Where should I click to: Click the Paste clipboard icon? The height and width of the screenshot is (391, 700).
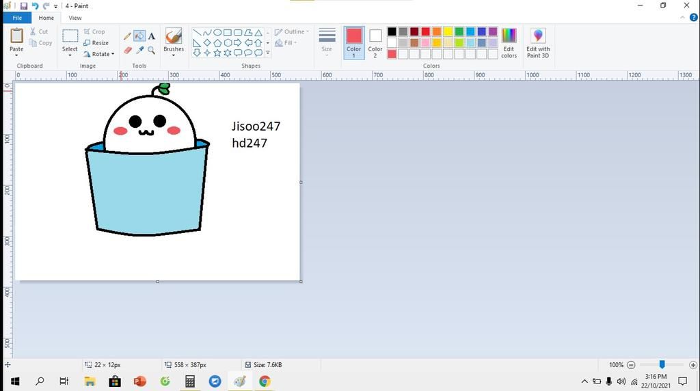coord(16,36)
